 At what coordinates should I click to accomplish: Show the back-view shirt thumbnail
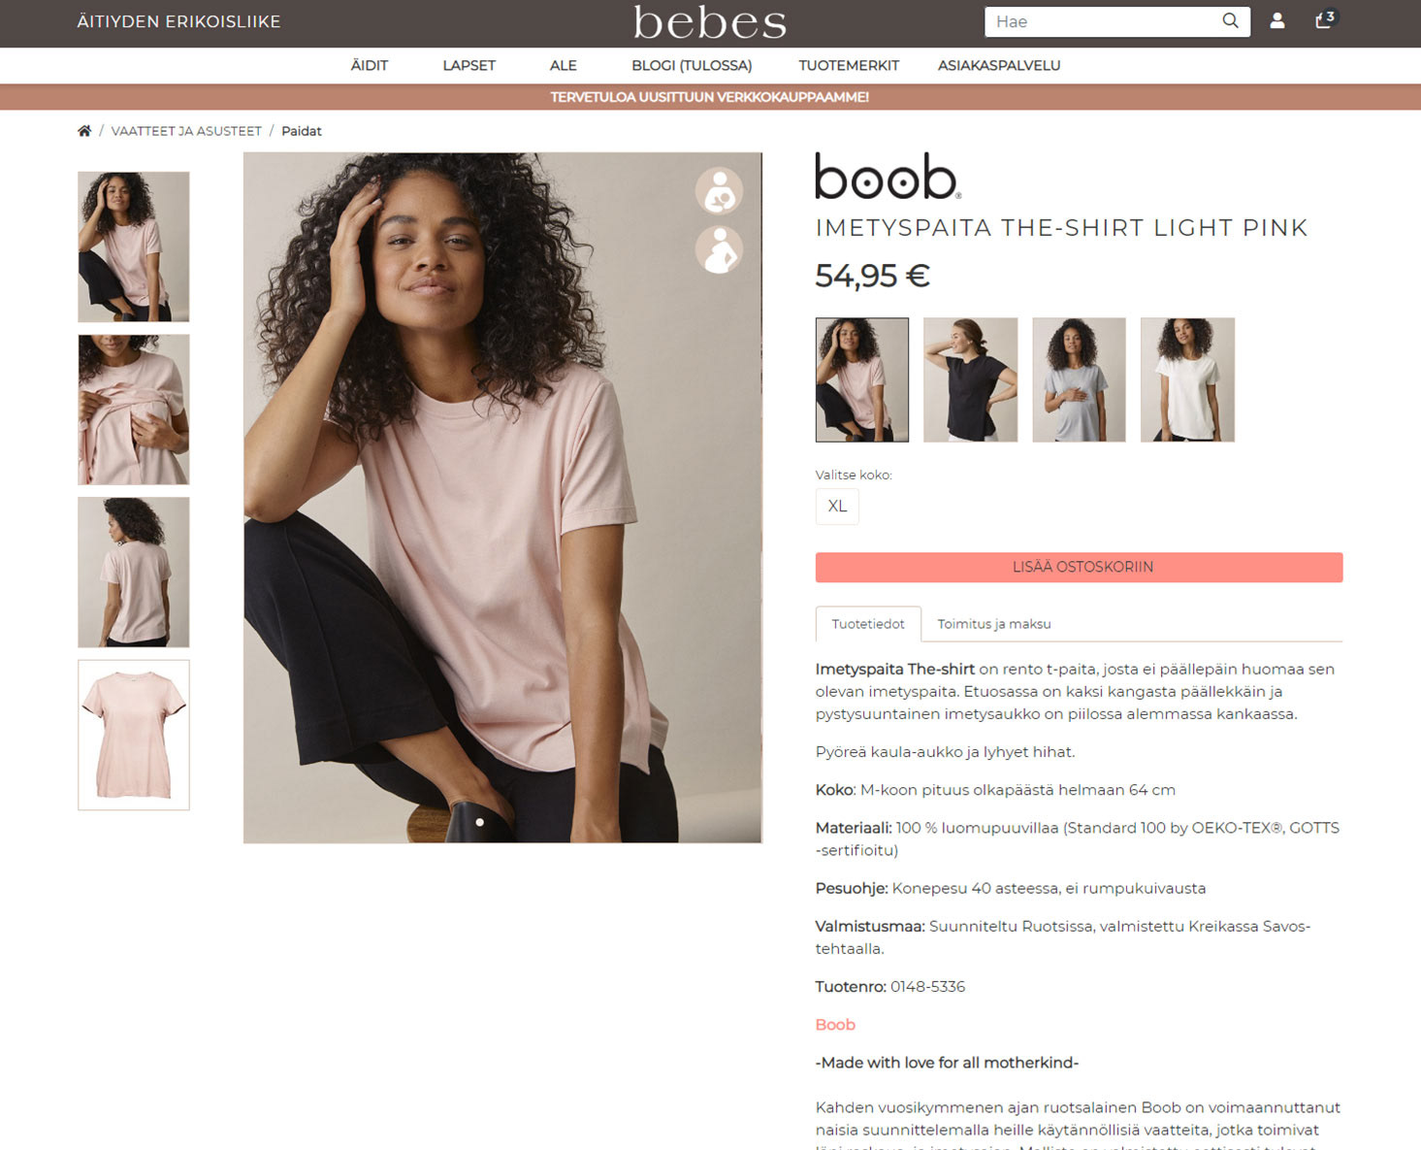[134, 572]
